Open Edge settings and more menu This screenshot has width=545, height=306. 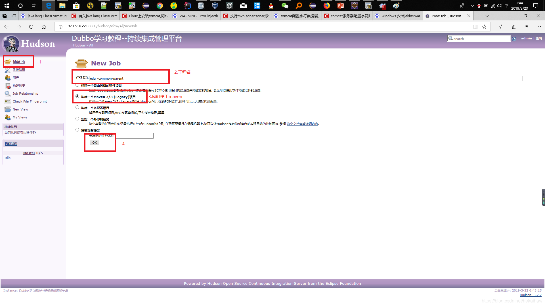point(539,27)
